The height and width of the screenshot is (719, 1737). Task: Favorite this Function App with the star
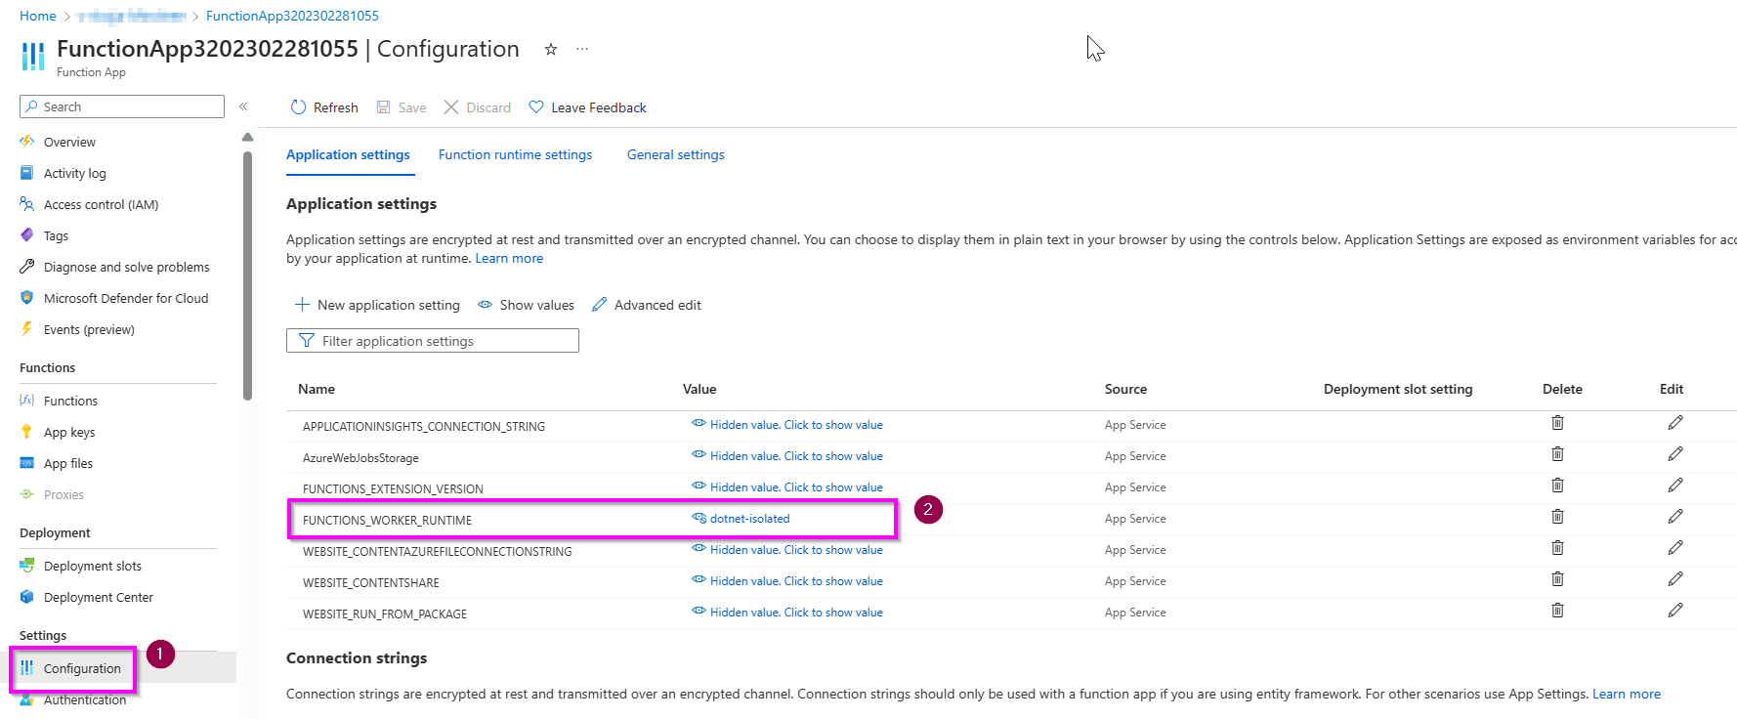551,49
